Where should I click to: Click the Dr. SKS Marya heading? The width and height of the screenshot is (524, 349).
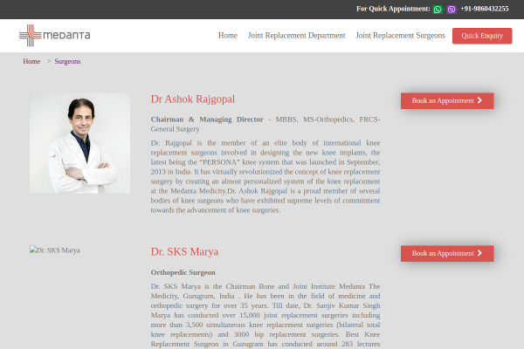pyautogui.click(x=184, y=252)
